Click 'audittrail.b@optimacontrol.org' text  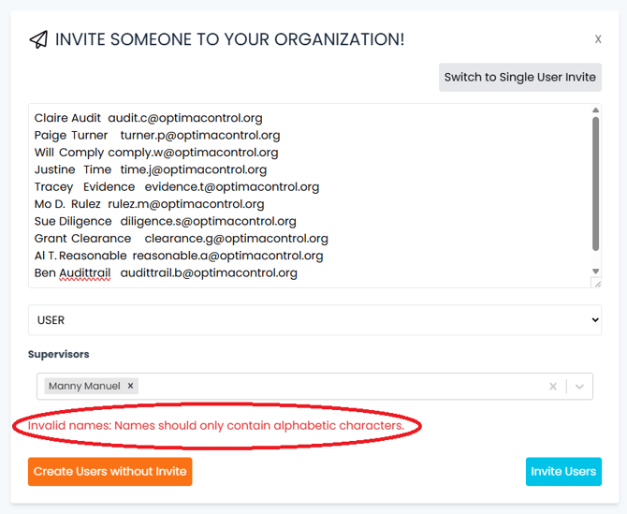209,272
